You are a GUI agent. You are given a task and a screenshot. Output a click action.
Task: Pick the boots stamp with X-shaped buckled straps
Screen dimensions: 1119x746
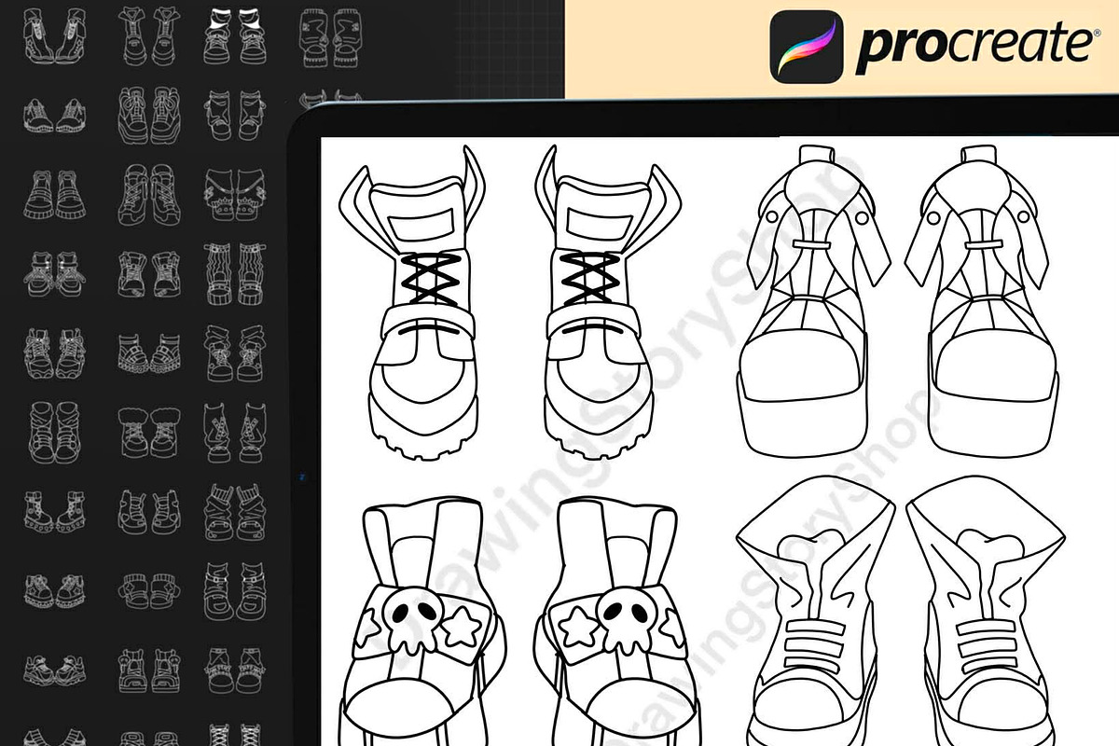(x=234, y=434)
